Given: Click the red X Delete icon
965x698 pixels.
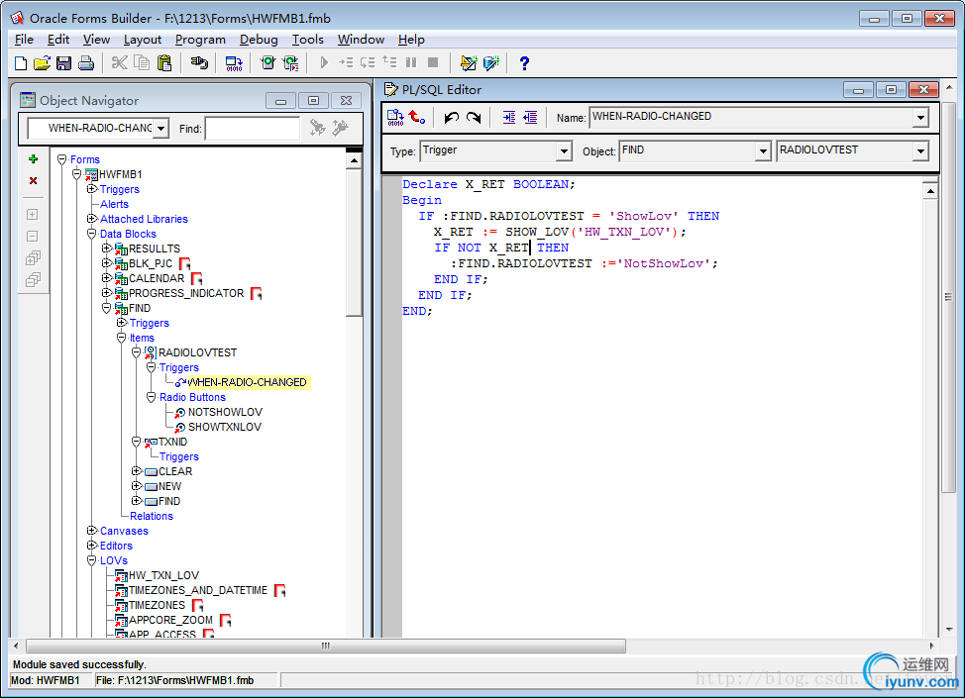Looking at the screenshot, I should pyautogui.click(x=34, y=180).
